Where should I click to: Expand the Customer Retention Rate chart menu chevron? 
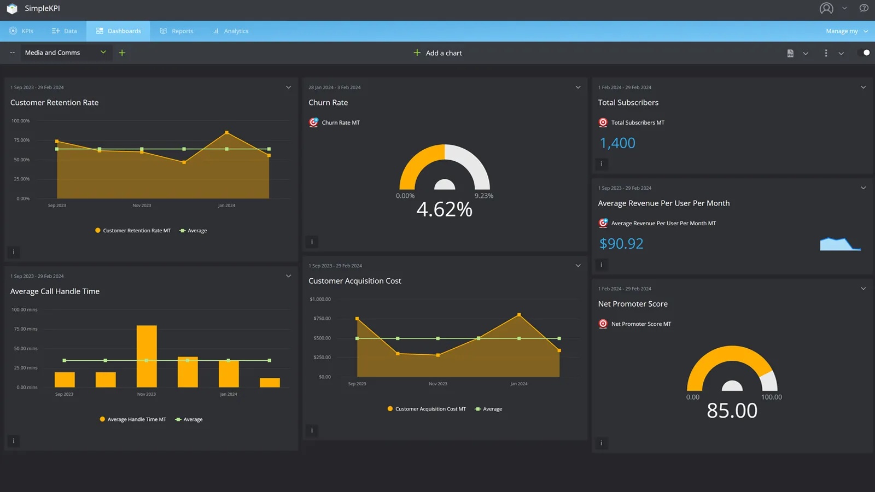point(288,87)
